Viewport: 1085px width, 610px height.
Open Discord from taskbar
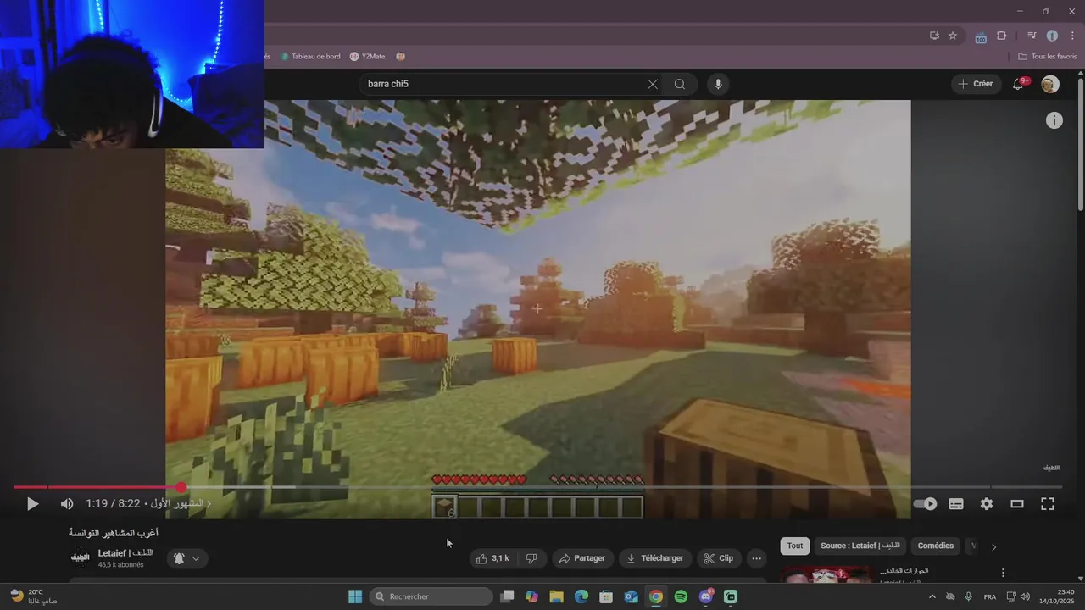(706, 596)
